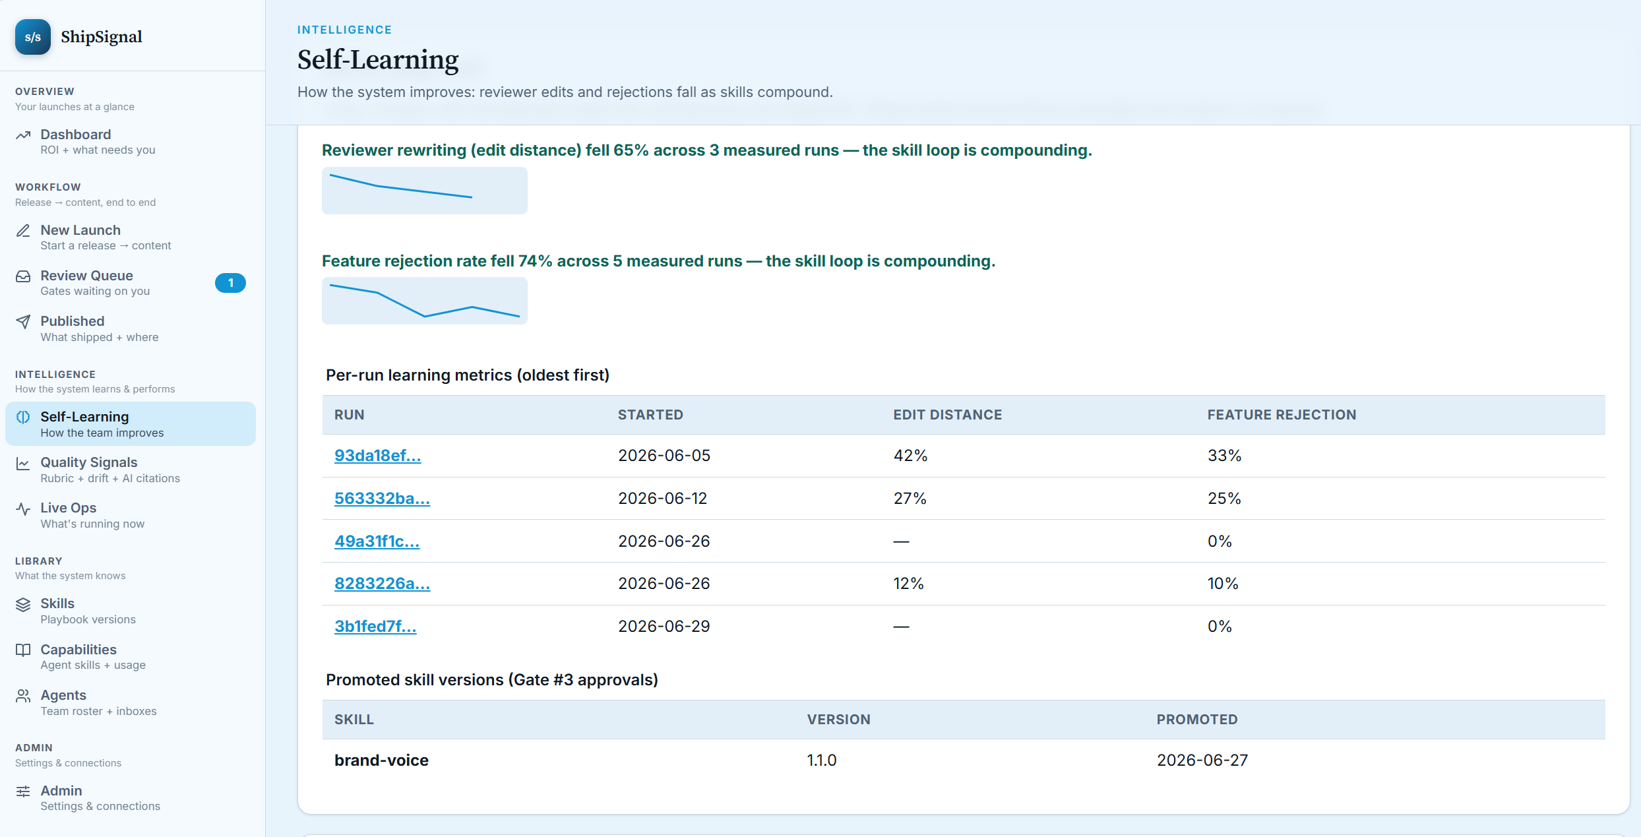Open Dashboard via trend-line icon
This screenshot has height=837, width=1641.
click(23, 135)
